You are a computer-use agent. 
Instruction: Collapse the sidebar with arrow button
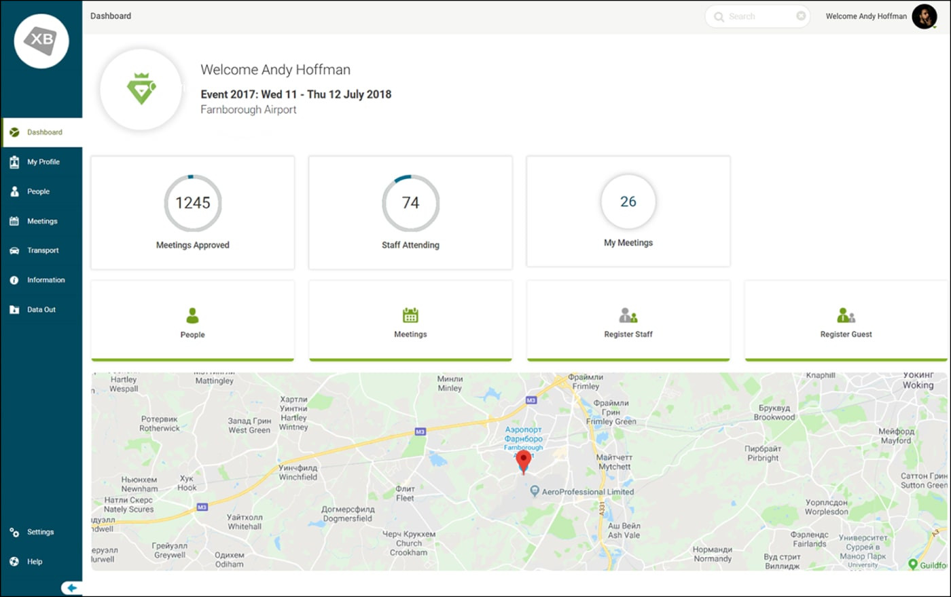(71, 588)
